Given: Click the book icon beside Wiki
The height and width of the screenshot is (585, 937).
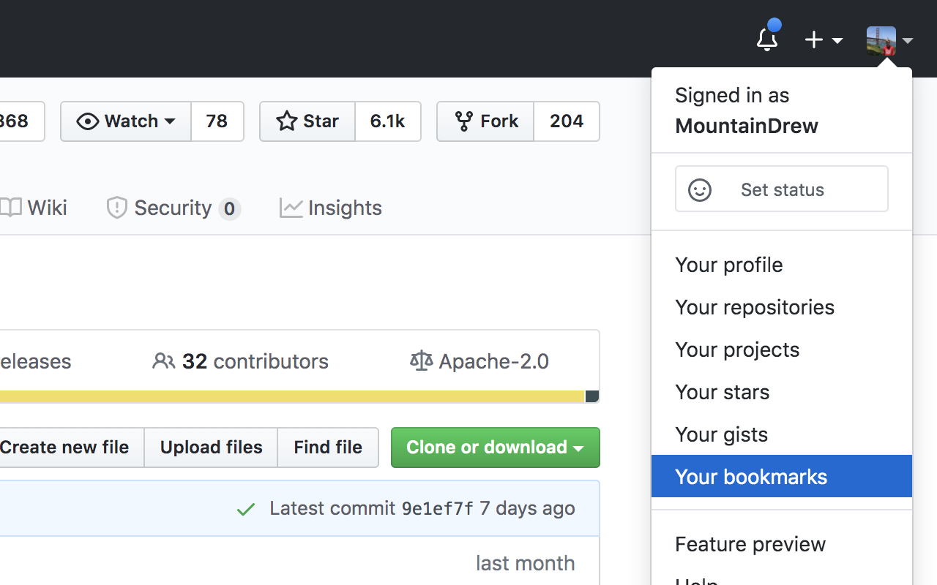Looking at the screenshot, I should click(11, 207).
